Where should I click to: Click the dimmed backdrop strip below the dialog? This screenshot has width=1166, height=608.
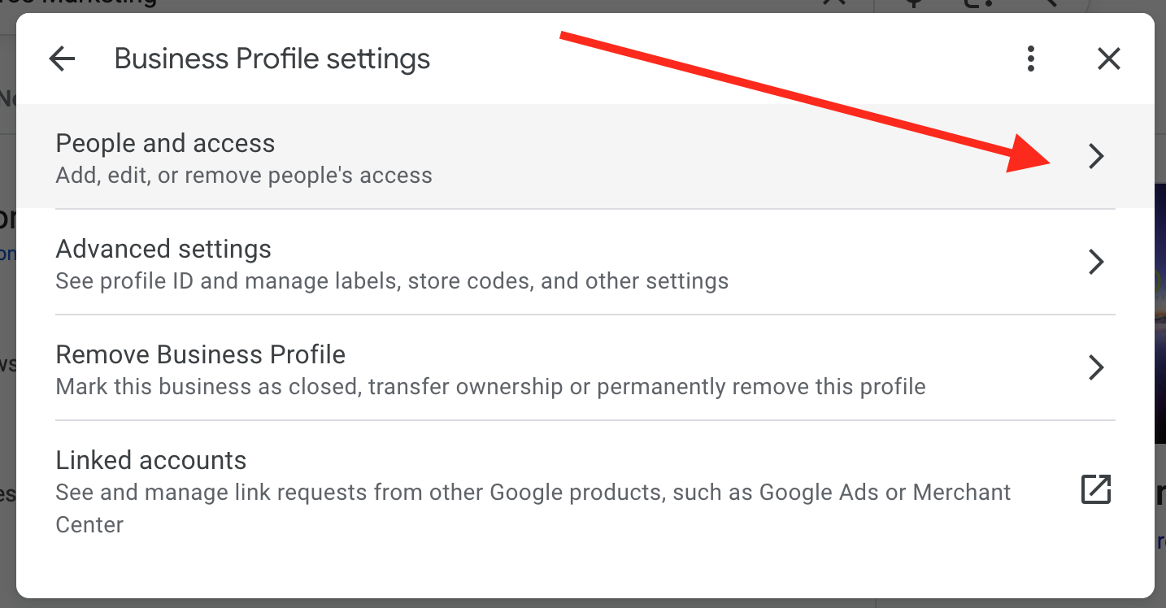[569, 603]
